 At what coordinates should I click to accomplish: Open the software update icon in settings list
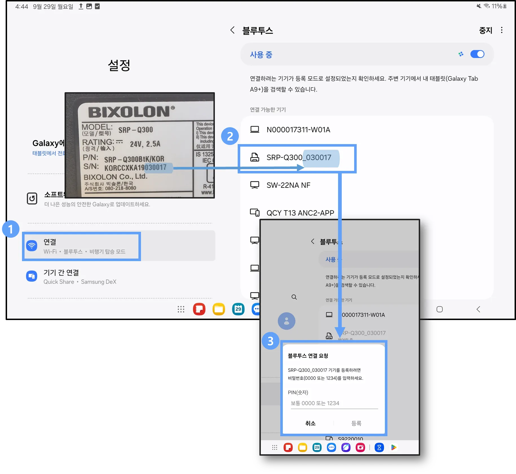point(32,199)
